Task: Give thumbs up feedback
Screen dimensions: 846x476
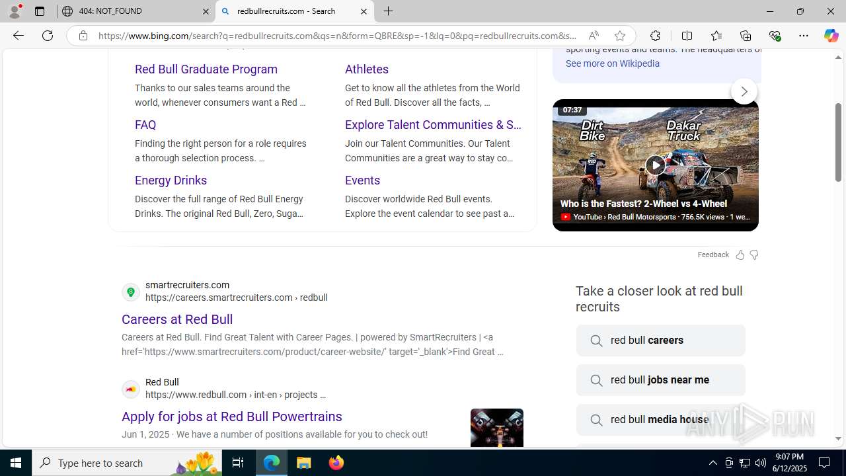Action: (740, 255)
